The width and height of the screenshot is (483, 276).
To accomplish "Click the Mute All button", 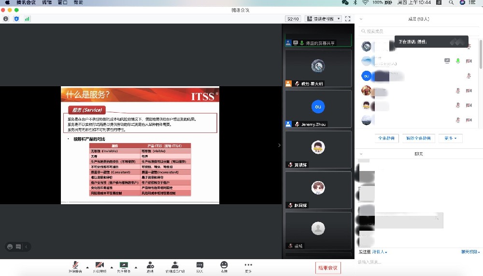I will 386,138.
